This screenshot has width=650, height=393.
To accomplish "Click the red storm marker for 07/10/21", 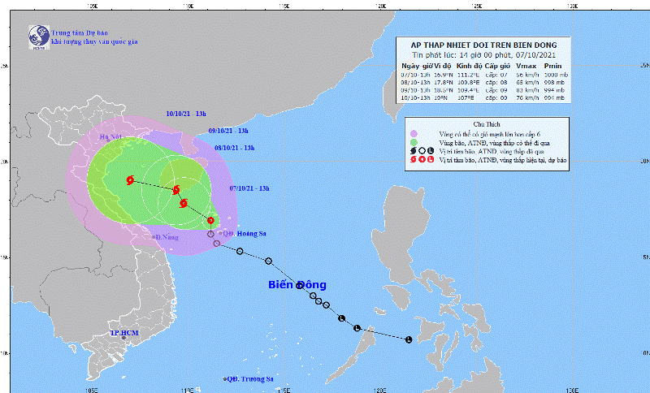I will (210, 220).
